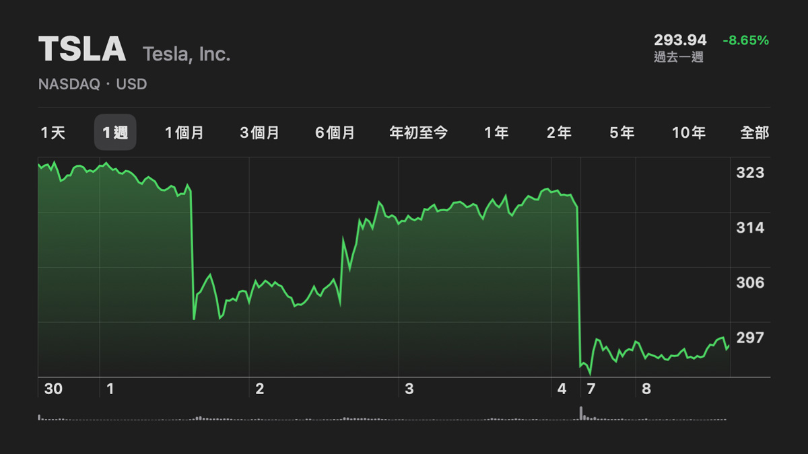The height and width of the screenshot is (454, 808).
Task: Click date marker 8 on chart axis
Action: (646, 389)
